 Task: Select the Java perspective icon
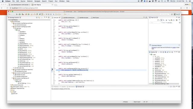click(175, 14)
